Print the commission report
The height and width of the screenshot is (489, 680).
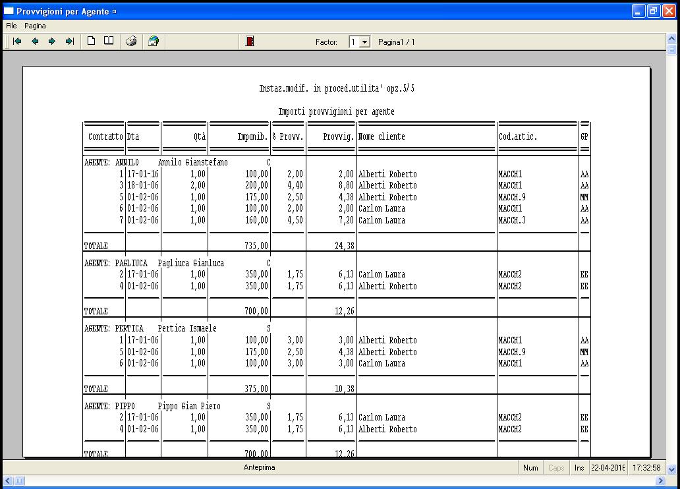(x=131, y=42)
